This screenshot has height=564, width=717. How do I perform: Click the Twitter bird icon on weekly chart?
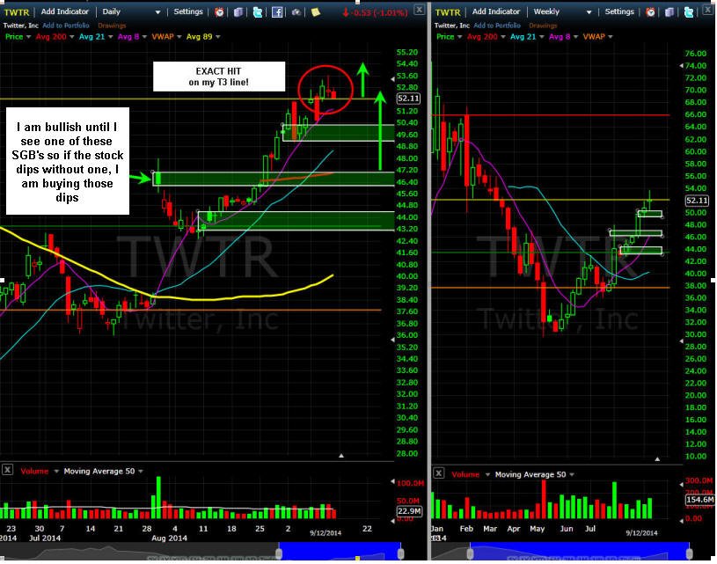click(689, 12)
